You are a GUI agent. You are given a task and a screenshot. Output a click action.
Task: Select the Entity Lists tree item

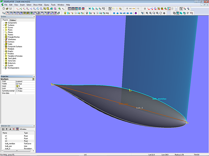(12, 63)
